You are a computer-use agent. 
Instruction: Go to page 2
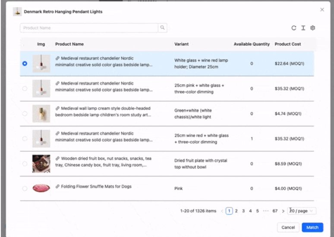tap(236, 211)
